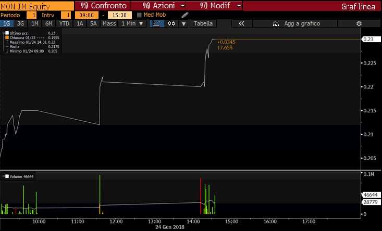This screenshot has height=231, width=382.
Task: Click the MON IM Equity ticker field
Action: 37,6
